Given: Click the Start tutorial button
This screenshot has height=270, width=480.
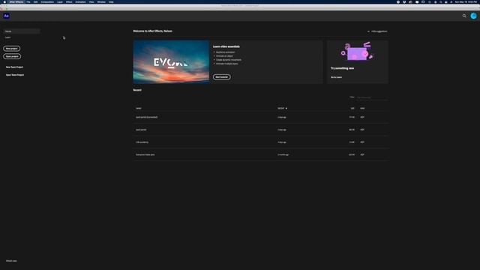Looking at the screenshot, I should (222, 76).
